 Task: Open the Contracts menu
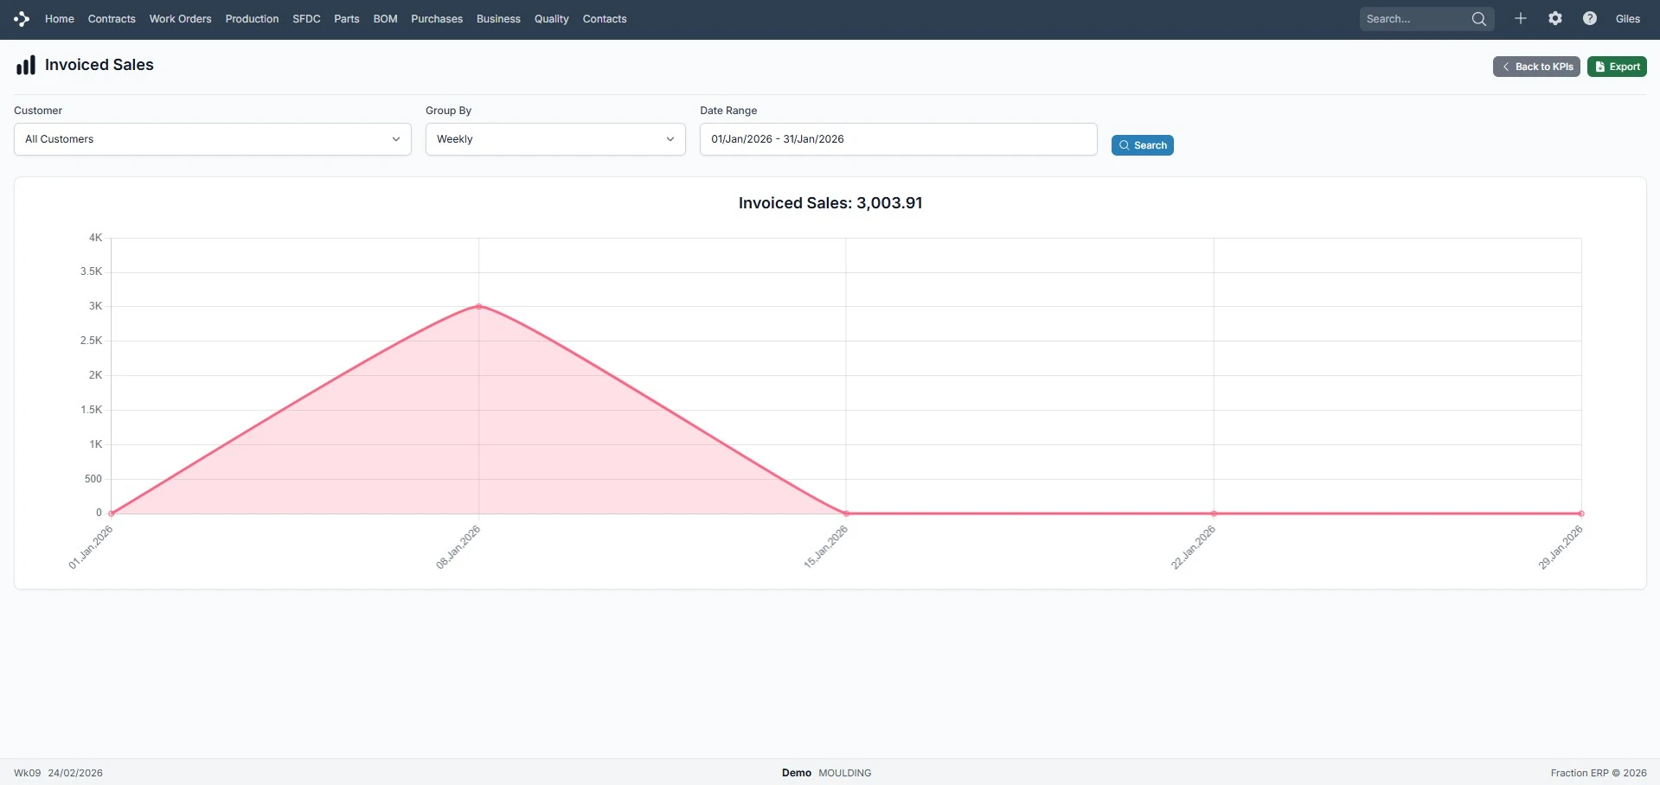coord(112,19)
